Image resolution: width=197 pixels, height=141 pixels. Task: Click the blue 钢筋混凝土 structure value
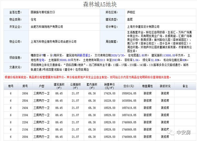tap(84, 55)
